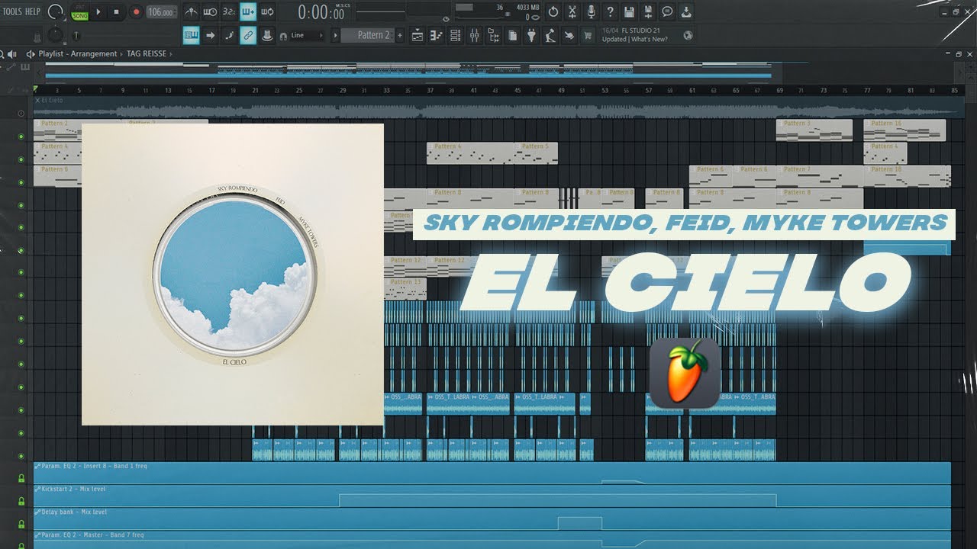Open the Playlist view icon

pos(418,35)
